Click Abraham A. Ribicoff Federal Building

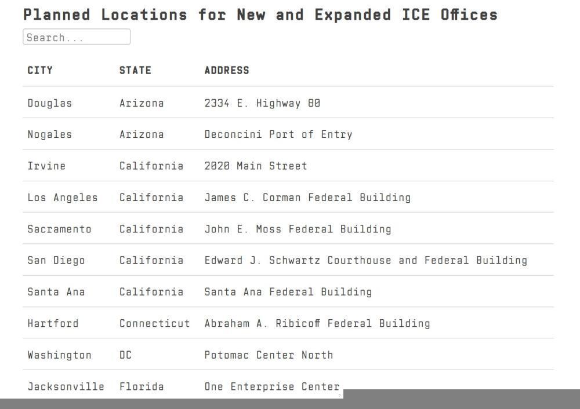(317, 323)
